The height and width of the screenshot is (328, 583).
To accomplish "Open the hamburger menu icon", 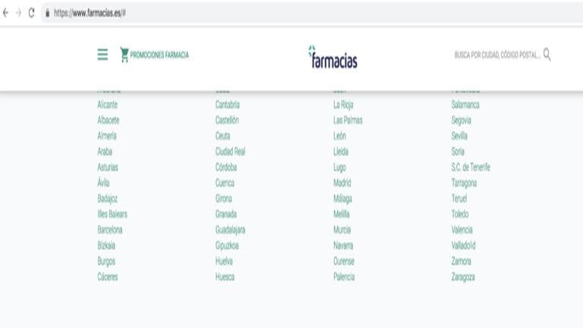I will point(102,55).
